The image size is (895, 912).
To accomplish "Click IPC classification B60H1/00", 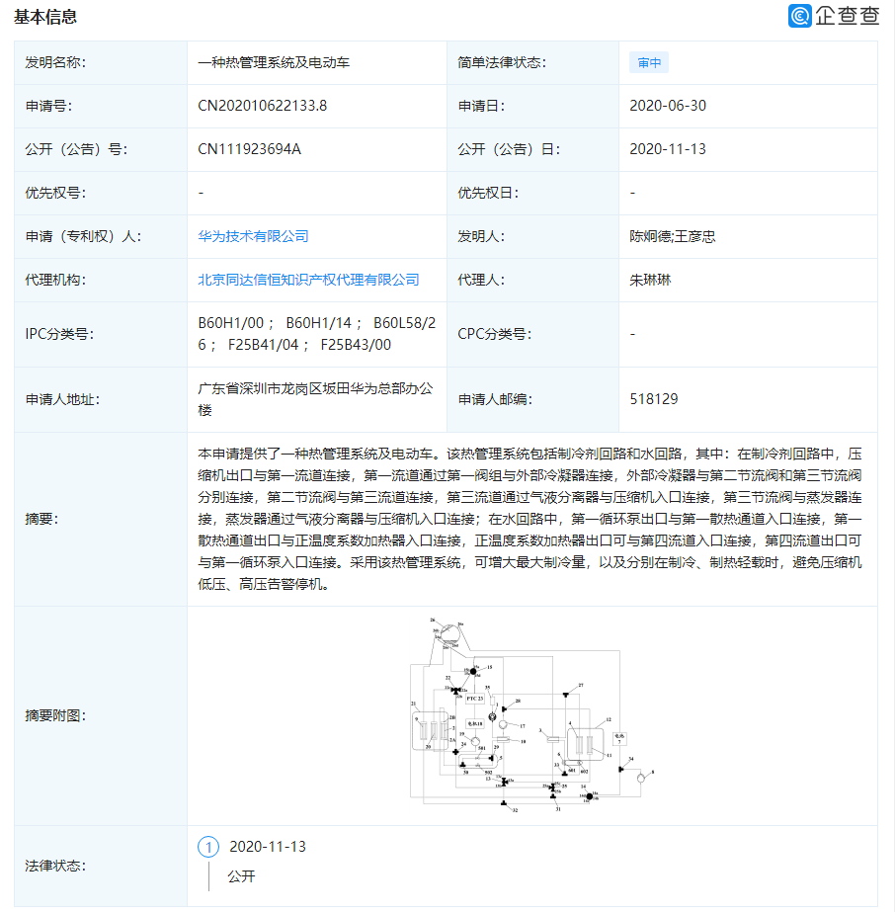I will [x=225, y=323].
